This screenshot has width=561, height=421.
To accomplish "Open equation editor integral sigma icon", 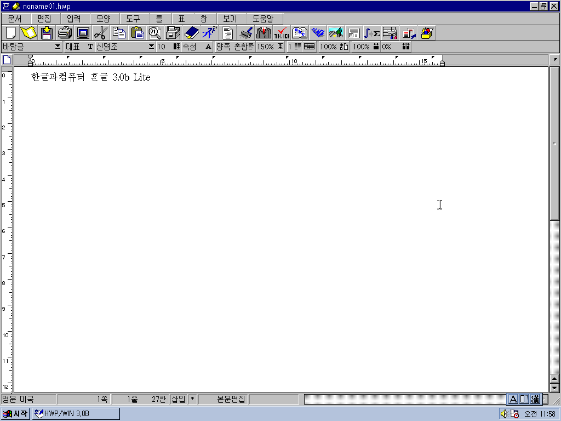I will pyautogui.click(x=372, y=33).
